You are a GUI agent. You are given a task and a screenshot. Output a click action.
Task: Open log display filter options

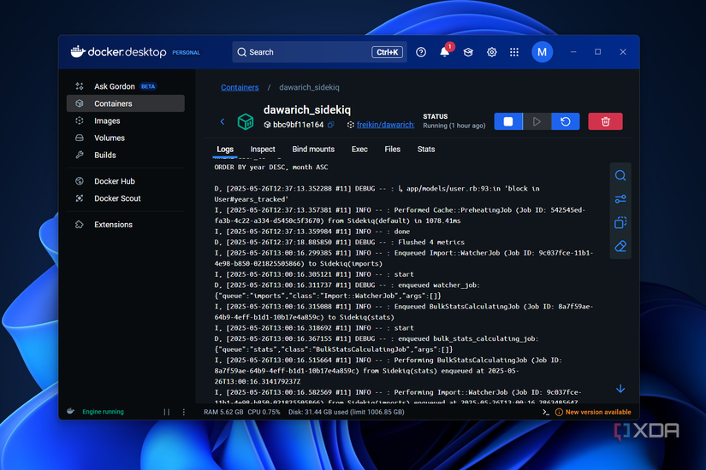click(620, 199)
